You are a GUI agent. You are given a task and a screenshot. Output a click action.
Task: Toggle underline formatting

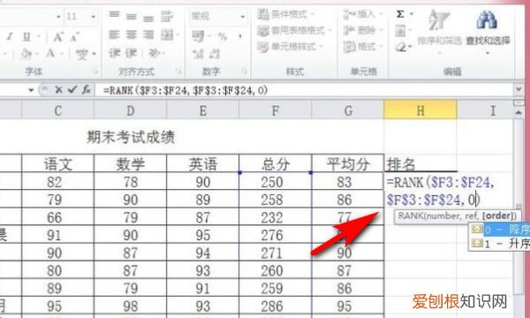pyautogui.click(x=26, y=36)
